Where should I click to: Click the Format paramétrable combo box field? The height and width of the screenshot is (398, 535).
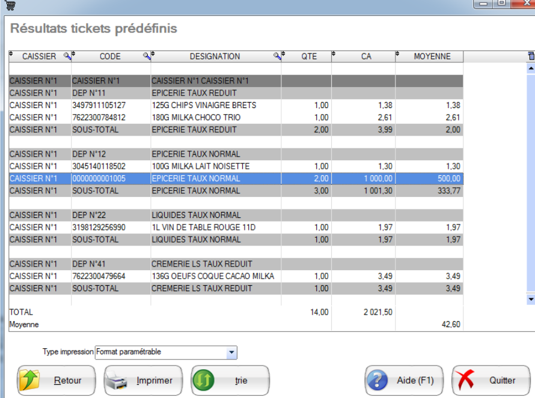tap(160, 352)
